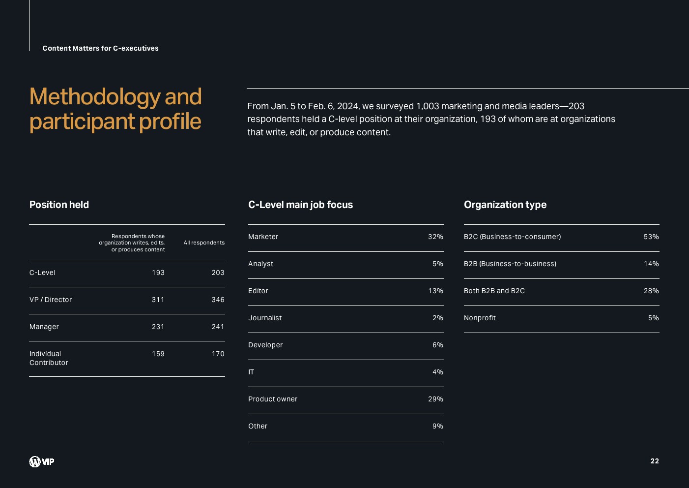Click the "All respondents" column header
The height and width of the screenshot is (488, 689).
(204, 243)
